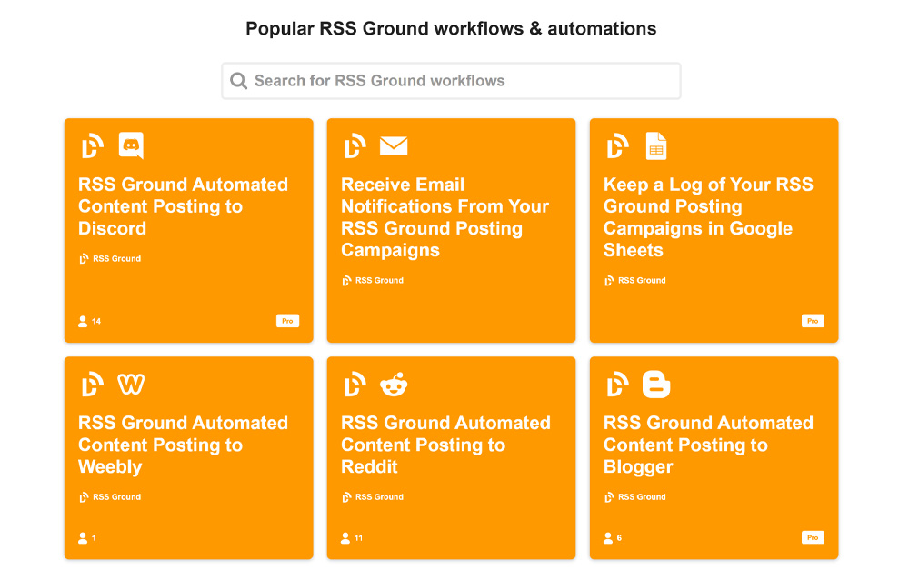Image resolution: width=909 pixels, height=570 pixels.
Task: Open Automated Content Posting to Weebly title
Action: tap(183, 445)
